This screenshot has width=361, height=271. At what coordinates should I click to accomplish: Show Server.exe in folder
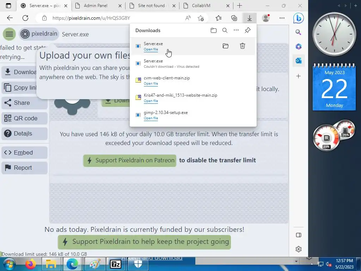tap(226, 46)
